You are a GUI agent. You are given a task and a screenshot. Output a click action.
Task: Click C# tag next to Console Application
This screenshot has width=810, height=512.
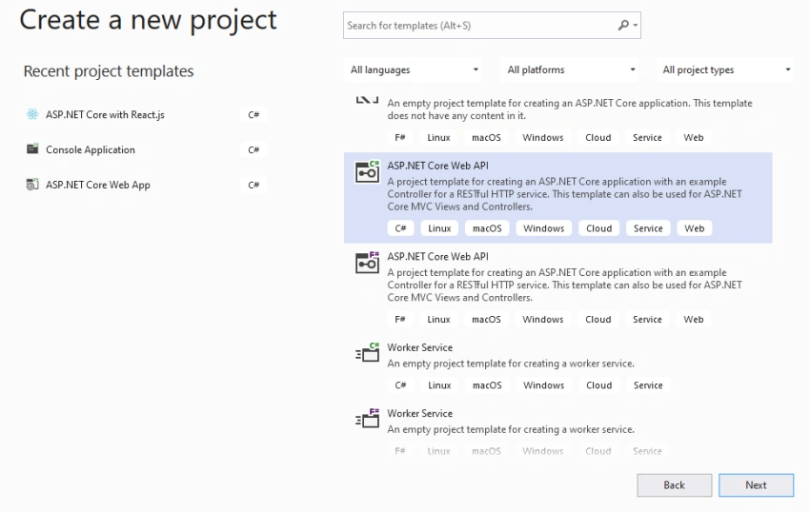pos(253,149)
